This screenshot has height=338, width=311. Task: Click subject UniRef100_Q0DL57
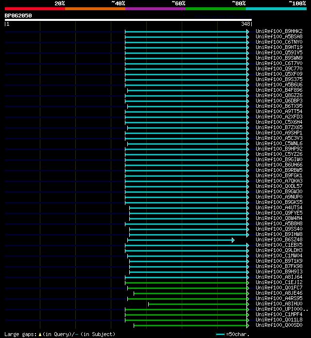pyautogui.click(x=279, y=186)
